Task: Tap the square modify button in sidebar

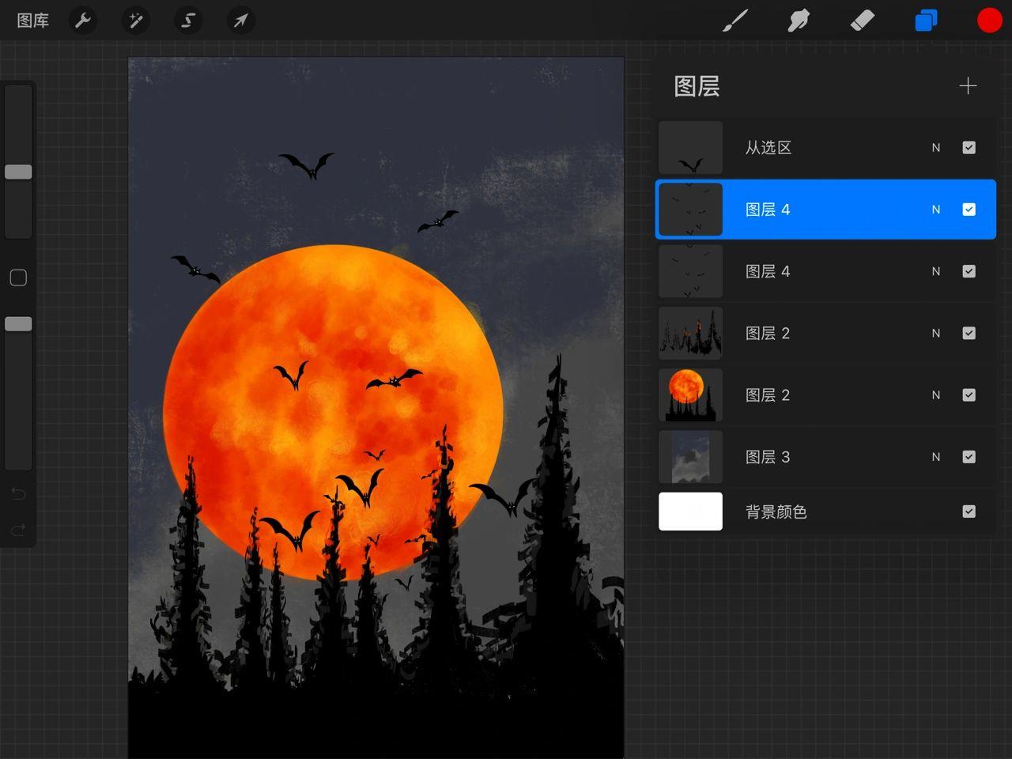Action: click(x=18, y=278)
